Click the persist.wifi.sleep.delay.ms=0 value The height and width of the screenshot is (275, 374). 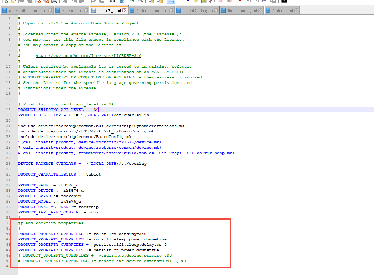click(x=130, y=245)
